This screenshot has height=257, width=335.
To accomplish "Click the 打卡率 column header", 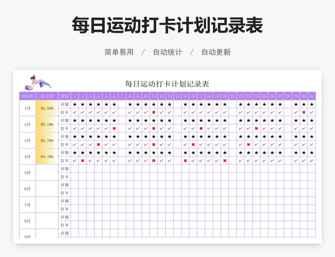I will click(47, 96).
